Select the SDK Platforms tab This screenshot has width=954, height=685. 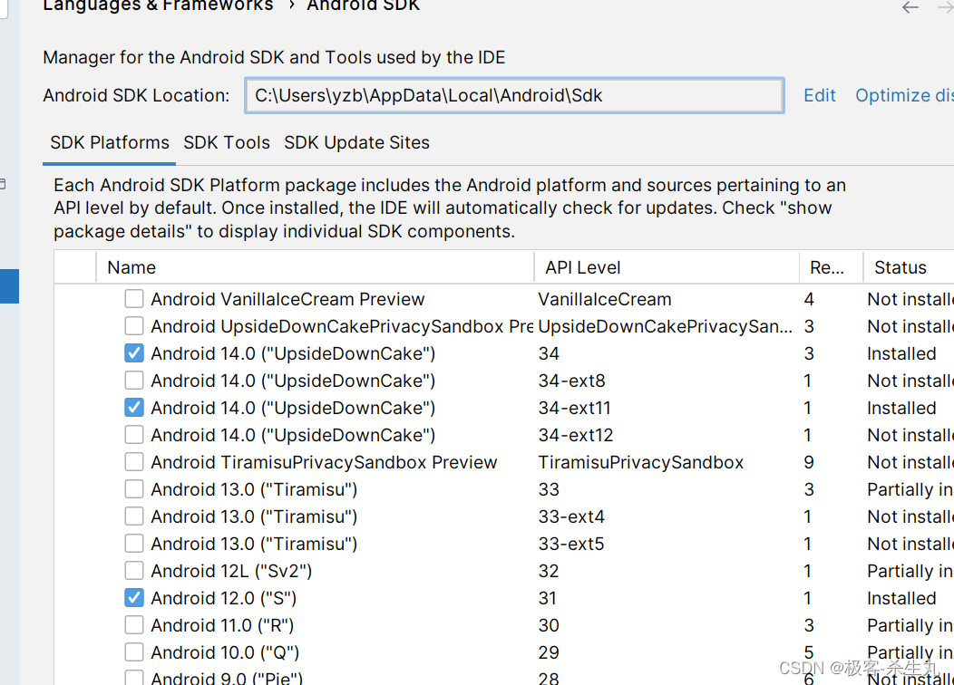(109, 142)
